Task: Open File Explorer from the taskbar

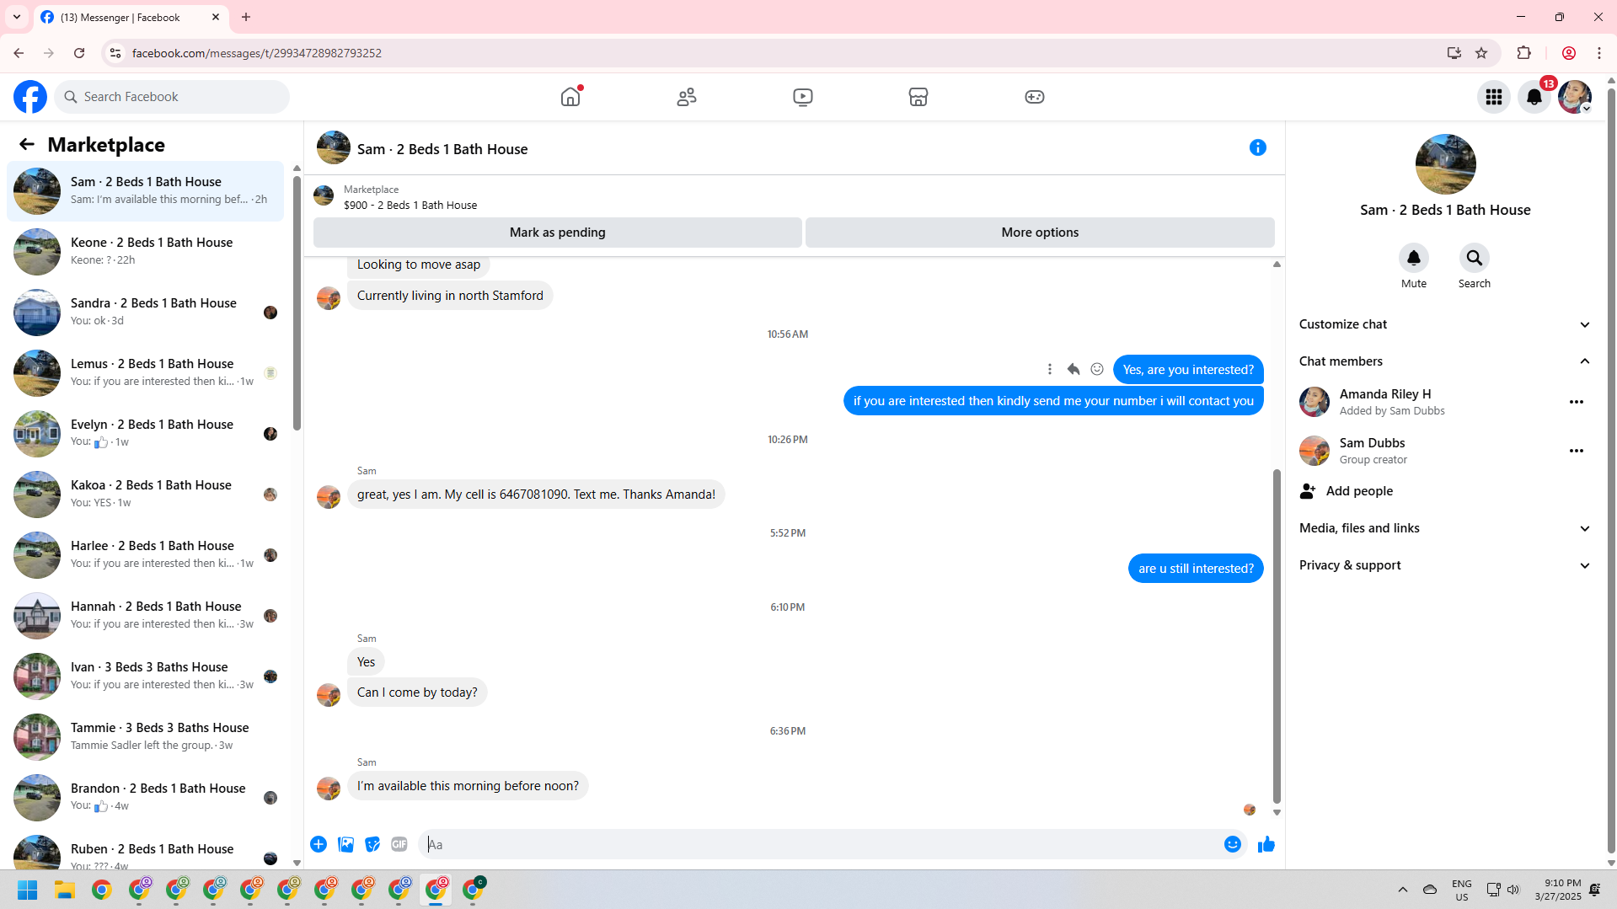Action: [65, 890]
